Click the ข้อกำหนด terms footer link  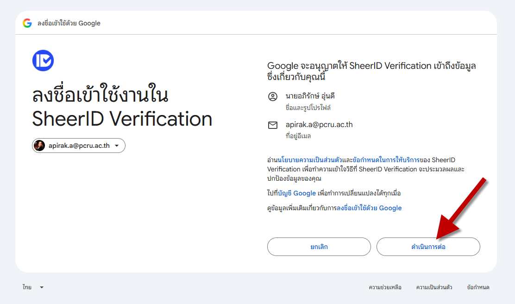click(478, 287)
